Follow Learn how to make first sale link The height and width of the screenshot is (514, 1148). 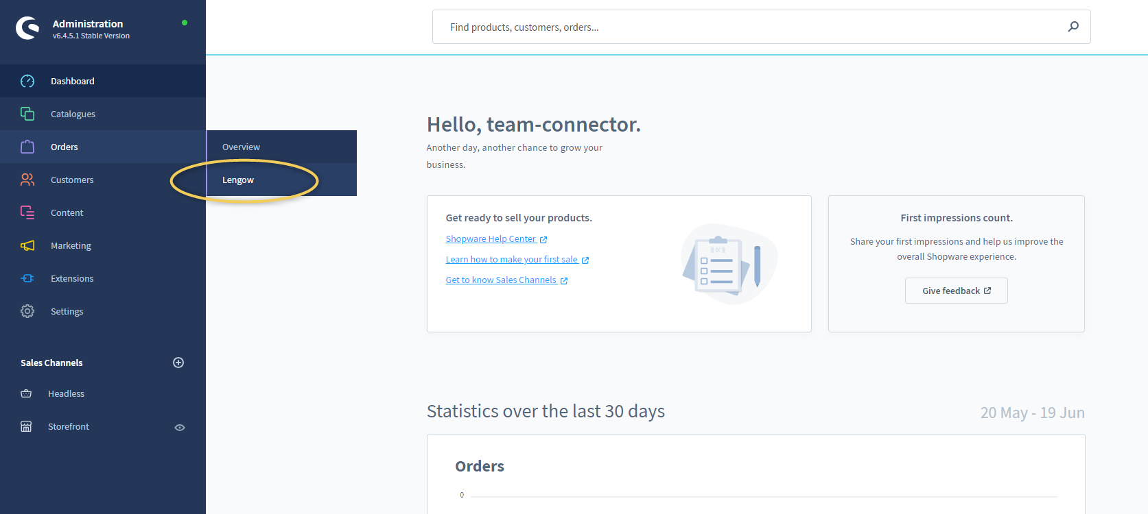(x=512, y=260)
